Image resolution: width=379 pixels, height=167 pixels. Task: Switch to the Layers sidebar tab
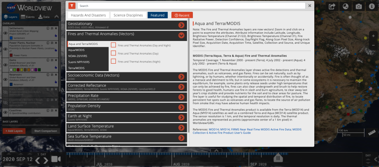(11, 17)
